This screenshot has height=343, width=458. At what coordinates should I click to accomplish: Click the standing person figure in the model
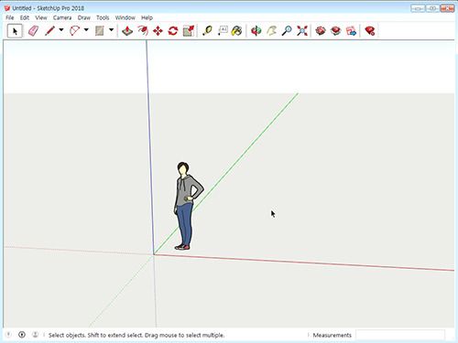[186, 206]
